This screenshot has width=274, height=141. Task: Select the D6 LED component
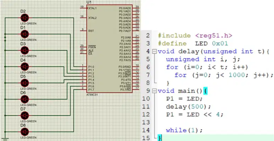[25, 99]
